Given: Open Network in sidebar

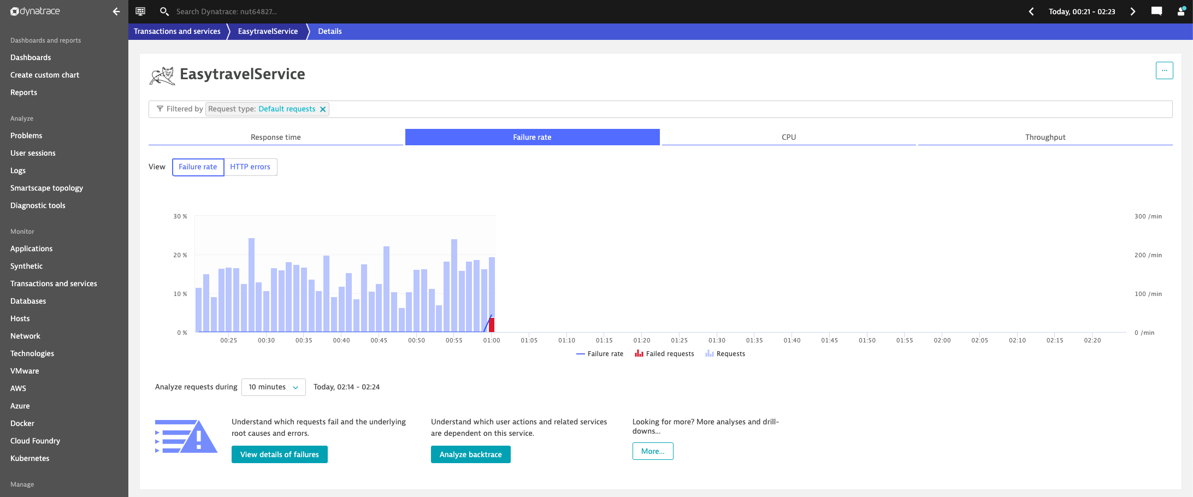Looking at the screenshot, I should coord(25,336).
